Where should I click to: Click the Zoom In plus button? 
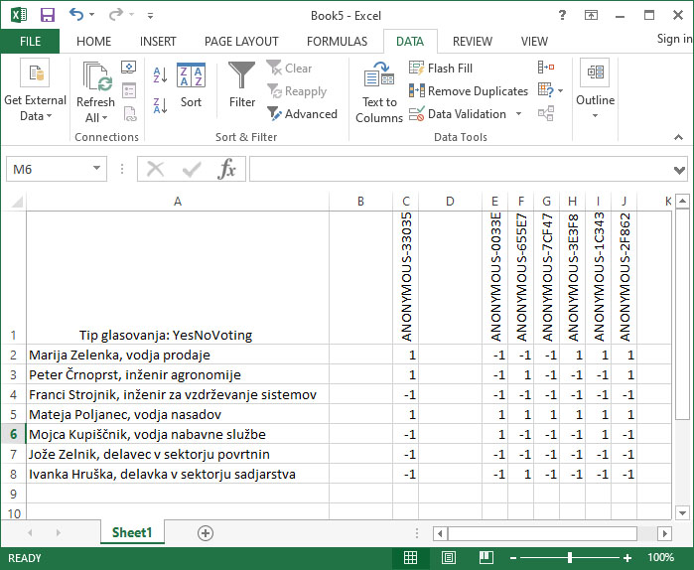click(x=627, y=558)
